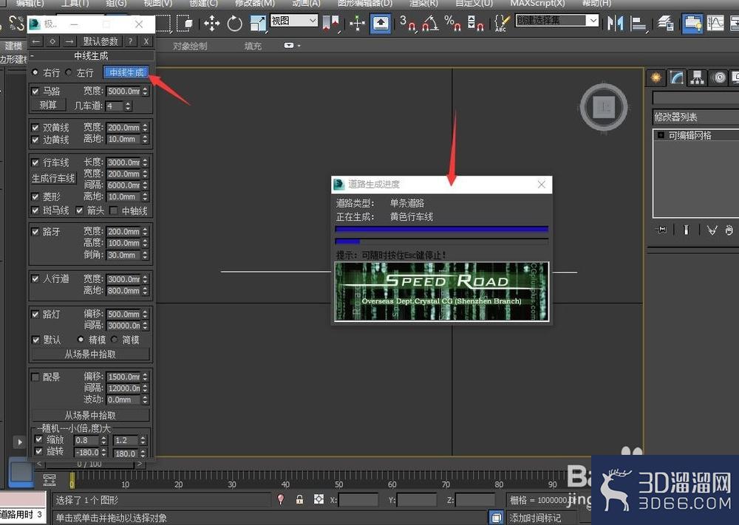Select the 简模 radio button

point(115,340)
